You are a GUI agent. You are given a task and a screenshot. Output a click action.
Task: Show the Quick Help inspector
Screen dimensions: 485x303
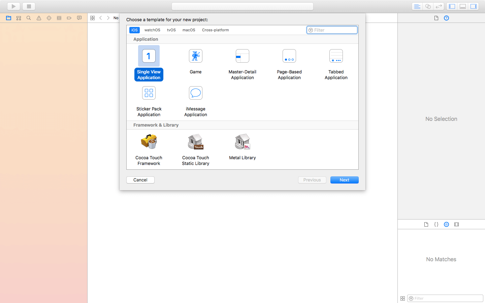[x=447, y=18]
